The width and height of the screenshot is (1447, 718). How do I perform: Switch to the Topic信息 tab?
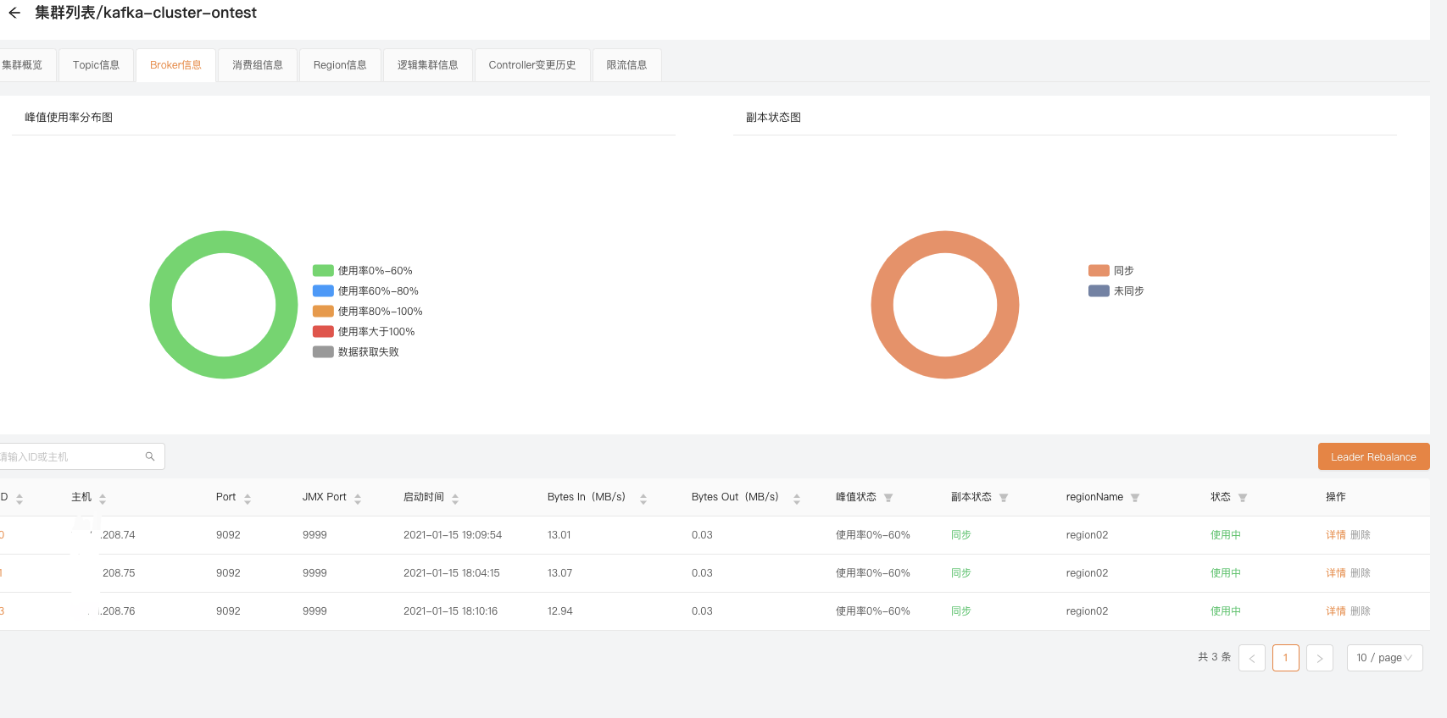96,65
